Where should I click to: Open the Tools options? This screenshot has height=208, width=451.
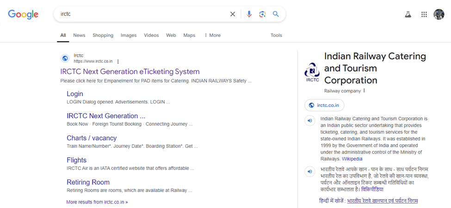[x=276, y=35]
